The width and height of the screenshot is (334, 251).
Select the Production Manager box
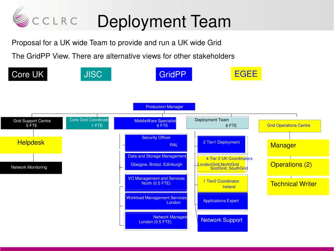pyautogui.click(x=164, y=107)
